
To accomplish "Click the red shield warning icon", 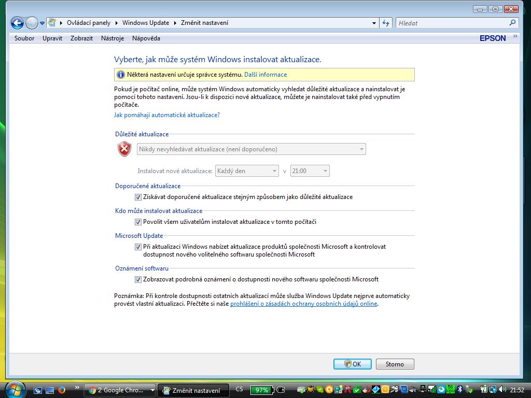I will (x=124, y=149).
